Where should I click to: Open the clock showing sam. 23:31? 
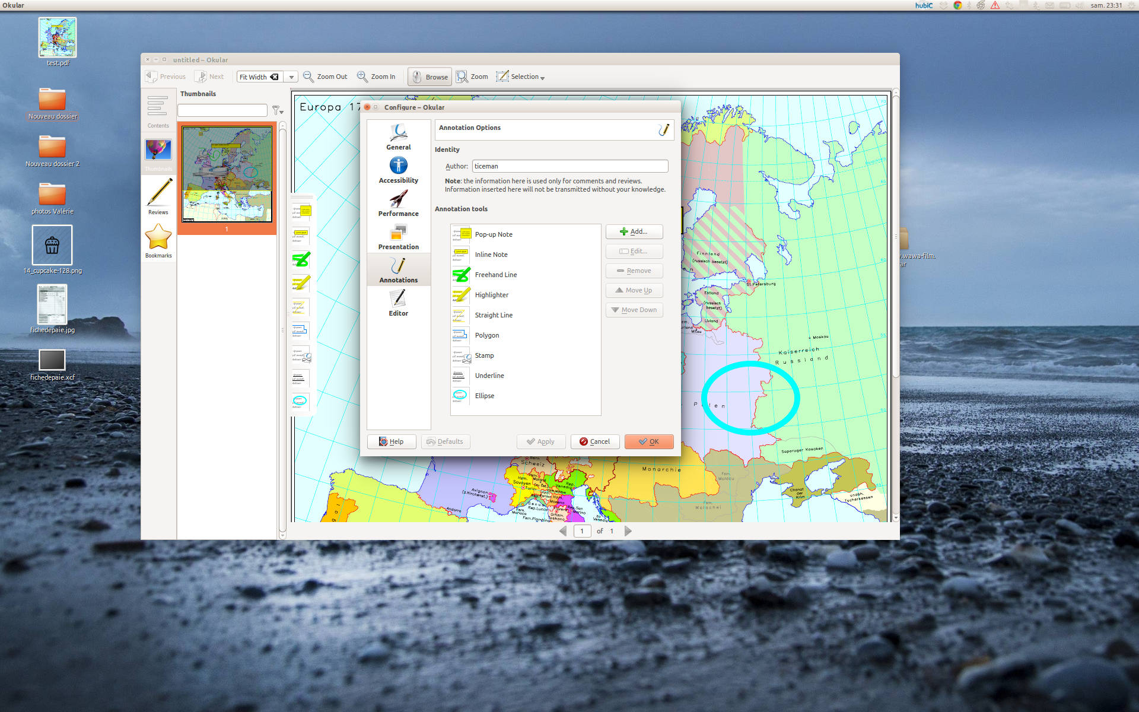click(x=1106, y=5)
